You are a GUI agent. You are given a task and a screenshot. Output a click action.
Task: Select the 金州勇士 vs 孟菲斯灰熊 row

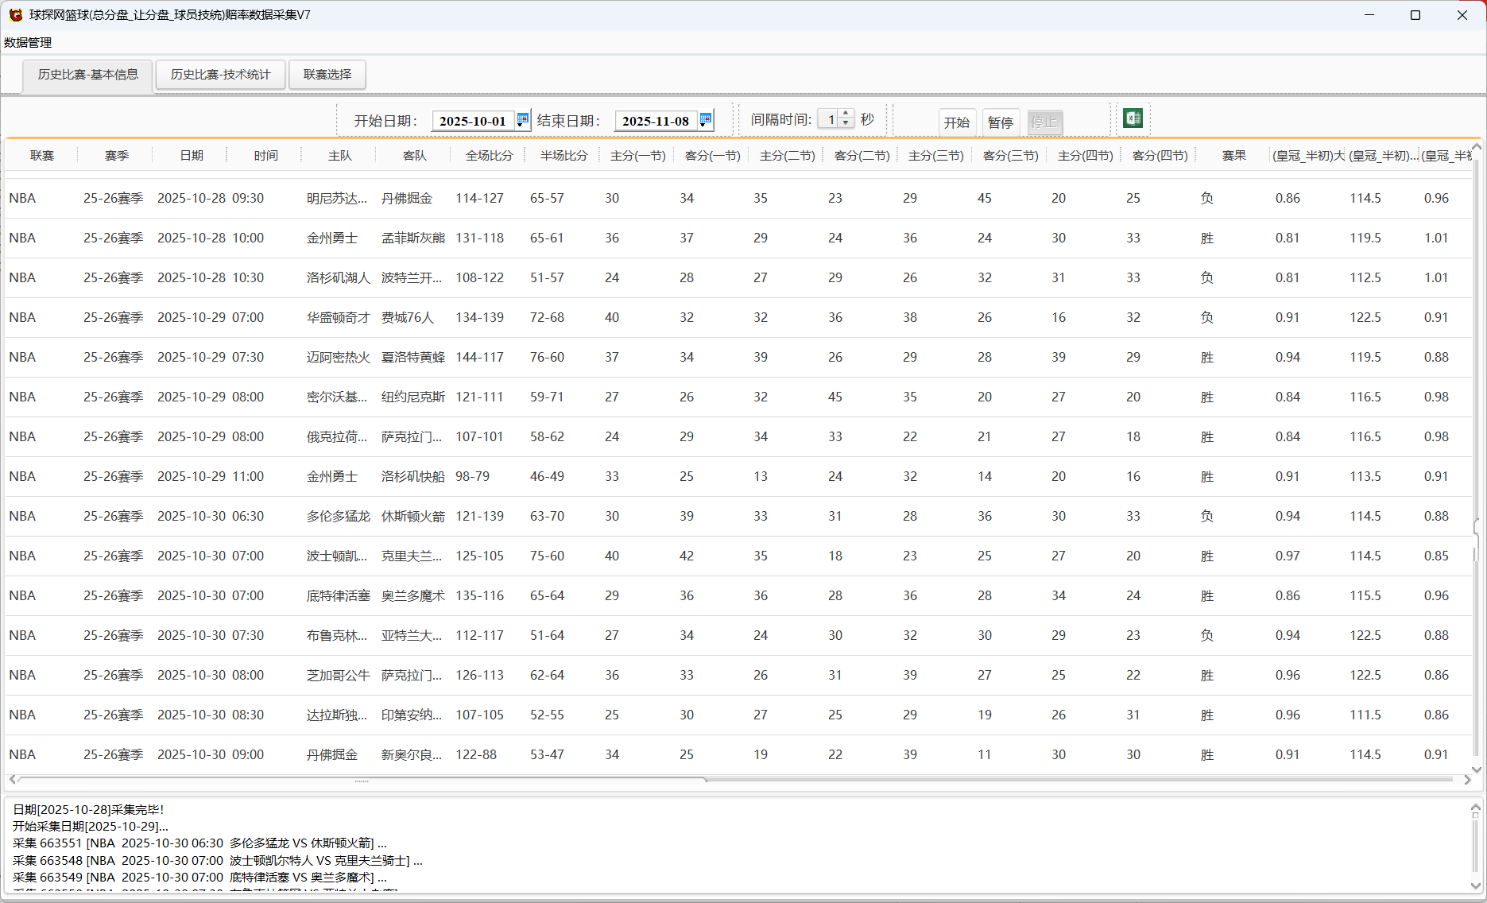(739, 238)
